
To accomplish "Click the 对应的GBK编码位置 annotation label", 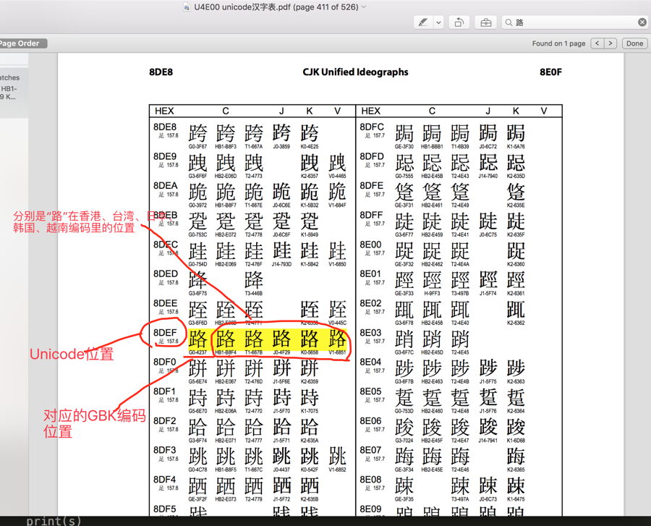I will 94,423.
